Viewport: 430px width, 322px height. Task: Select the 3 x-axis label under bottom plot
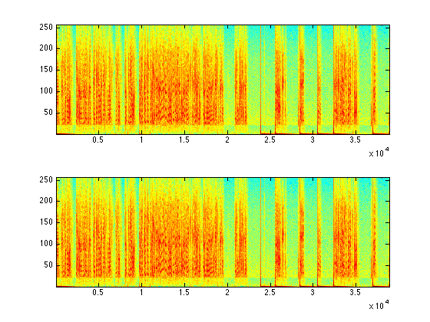click(313, 292)
